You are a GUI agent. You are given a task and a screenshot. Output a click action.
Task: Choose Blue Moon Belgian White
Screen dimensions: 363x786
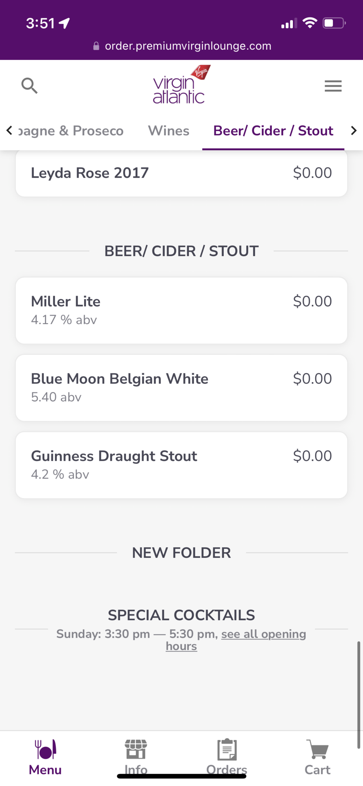pyautogui.click(x=181, y=388)
